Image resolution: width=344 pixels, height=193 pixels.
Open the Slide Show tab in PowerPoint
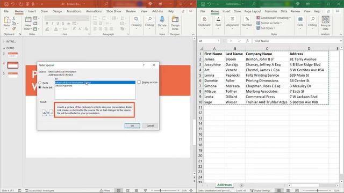[x=113, y=11]
